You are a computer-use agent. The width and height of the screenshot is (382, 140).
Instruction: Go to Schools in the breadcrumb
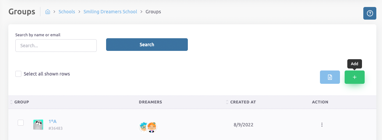[x=67, y=12]
